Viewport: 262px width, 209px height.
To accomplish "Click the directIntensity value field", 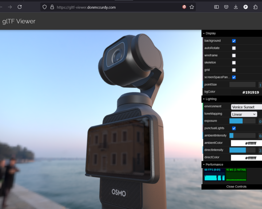I will click(x=260, y=151).
